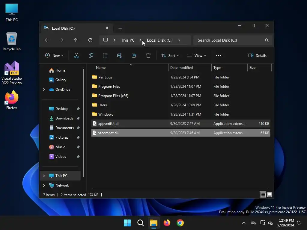Open Downloads in sidebar

pos(64,118)
